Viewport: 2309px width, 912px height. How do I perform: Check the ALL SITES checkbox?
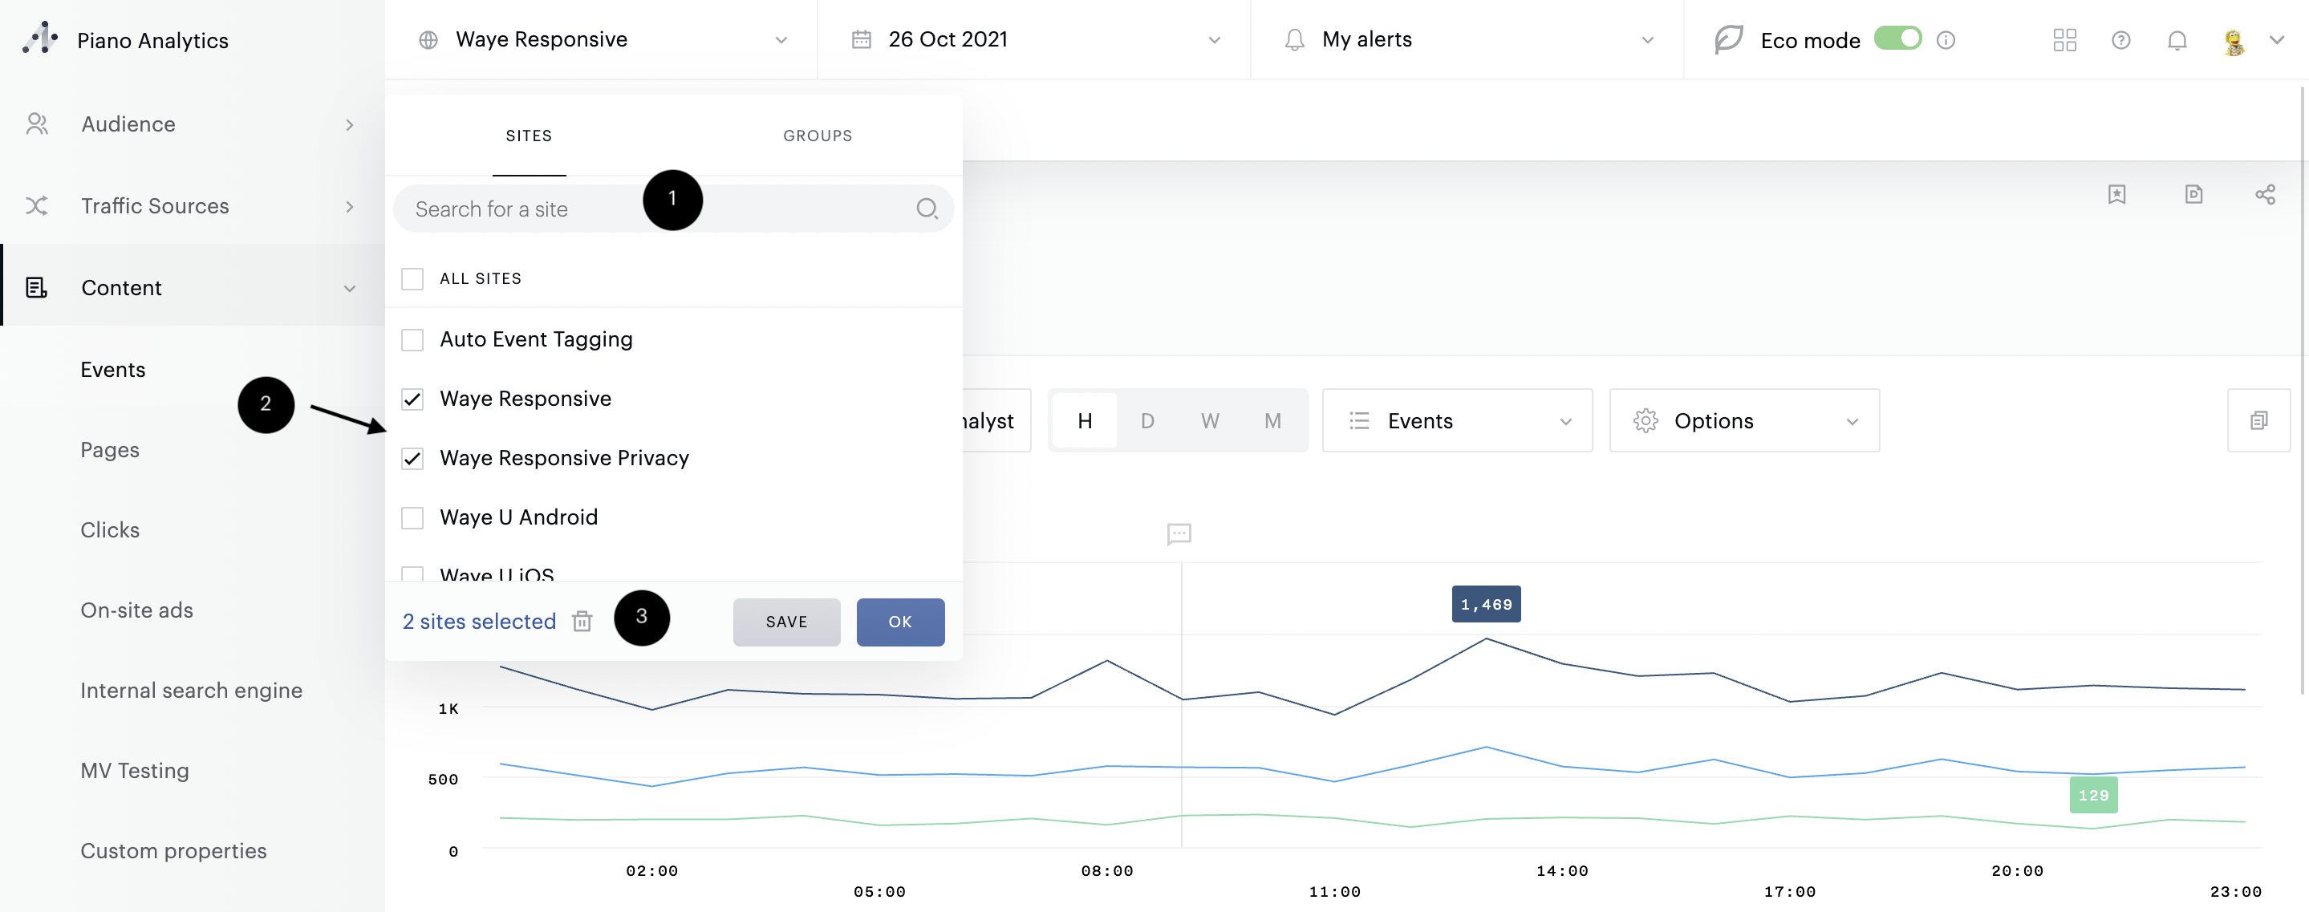[412, 278]
